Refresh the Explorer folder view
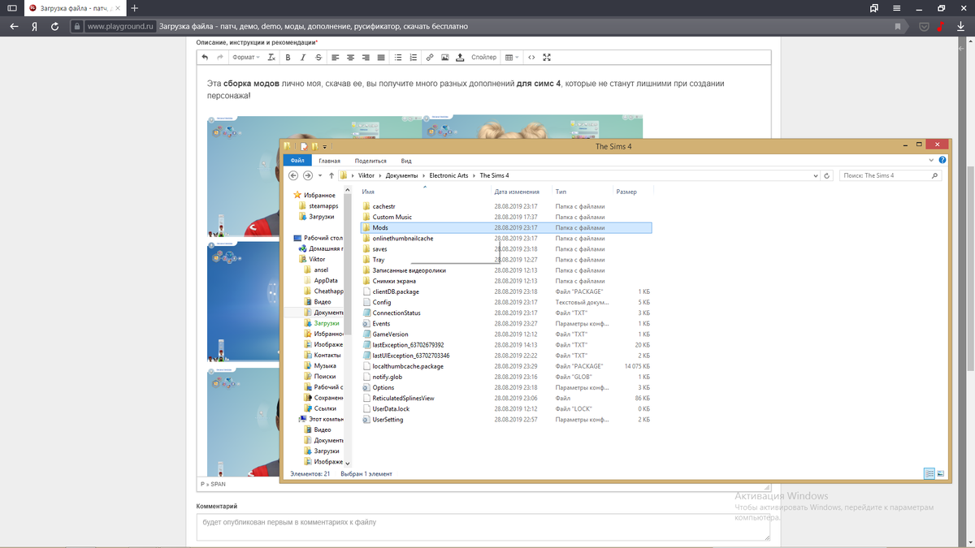This screenshot has height=548, width=975. 827,175
